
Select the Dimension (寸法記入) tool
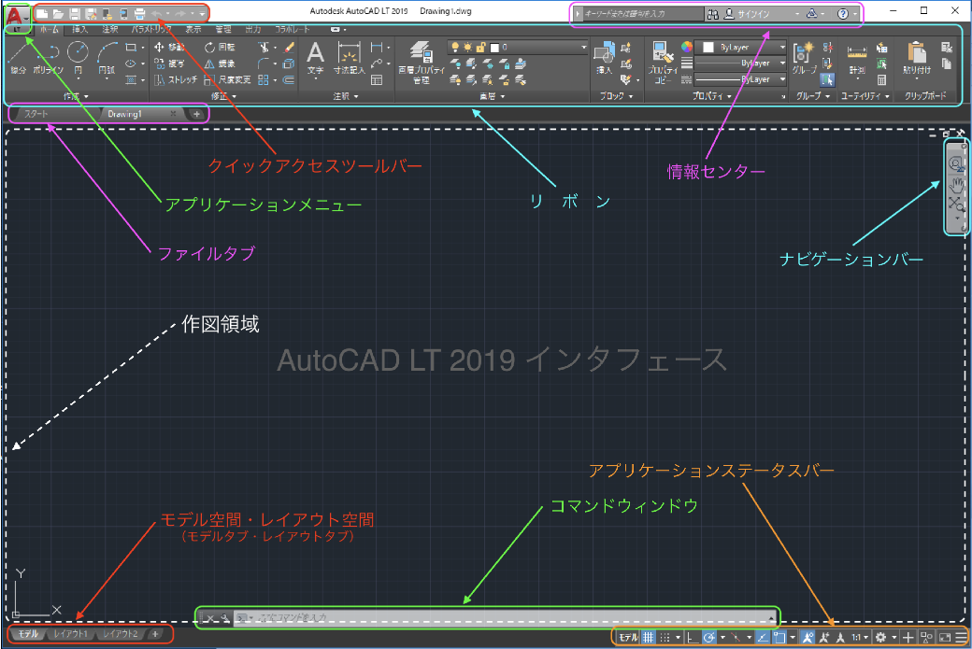[x=349, y=58]
